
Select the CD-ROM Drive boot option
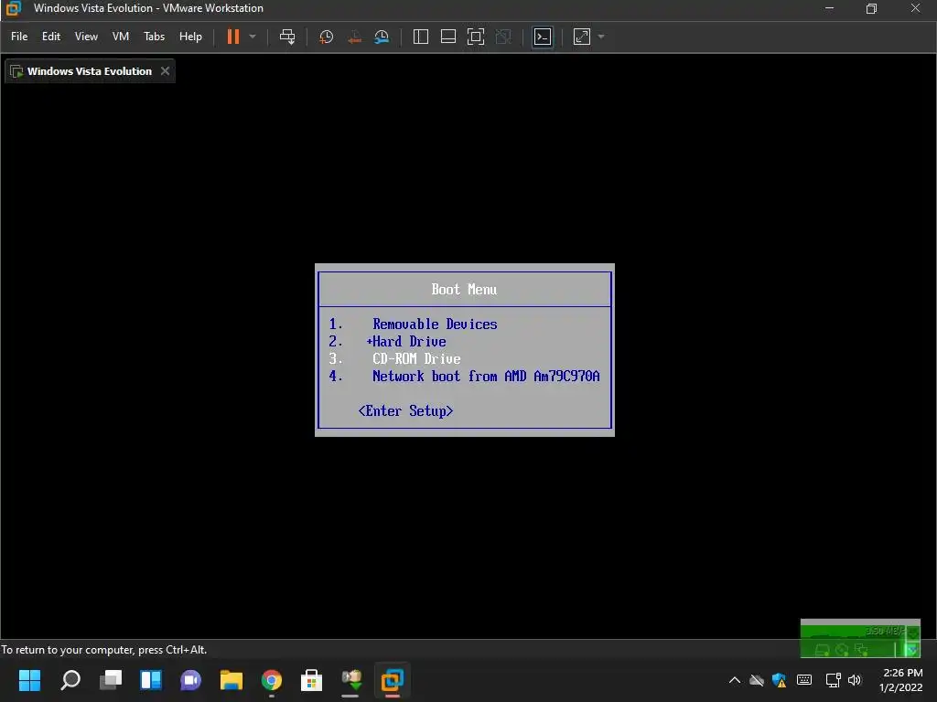pos(416,358)
